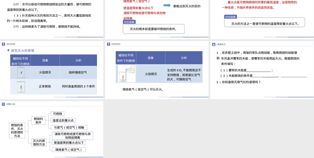Click 火焰熄灭 cell beside the CO₂ analysis
Viewport: 314px width, 158px height.
tap(151, 74)
